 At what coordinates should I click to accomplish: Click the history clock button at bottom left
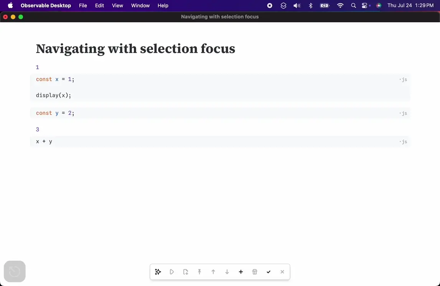coord(15,271)
